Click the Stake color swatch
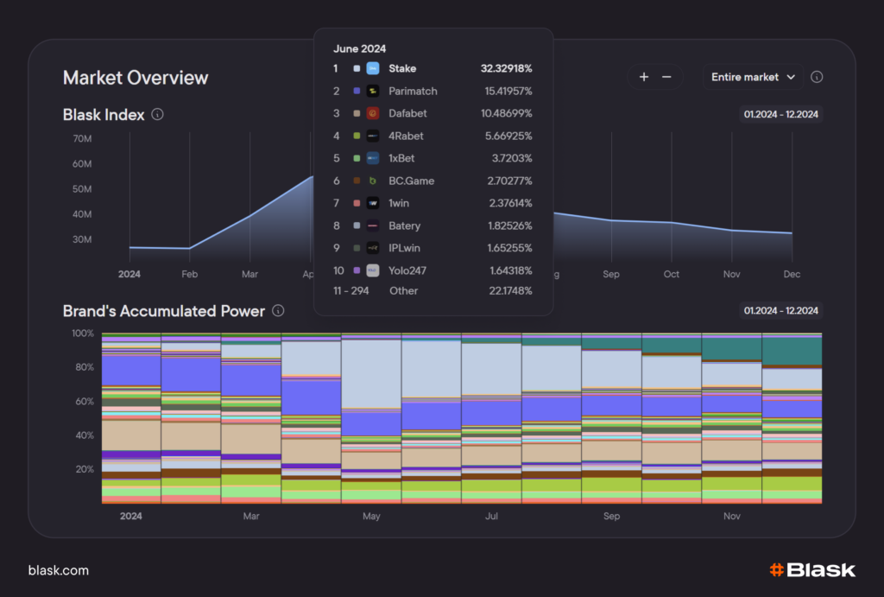Screen dimensions: 884x597 click(357, 68)
